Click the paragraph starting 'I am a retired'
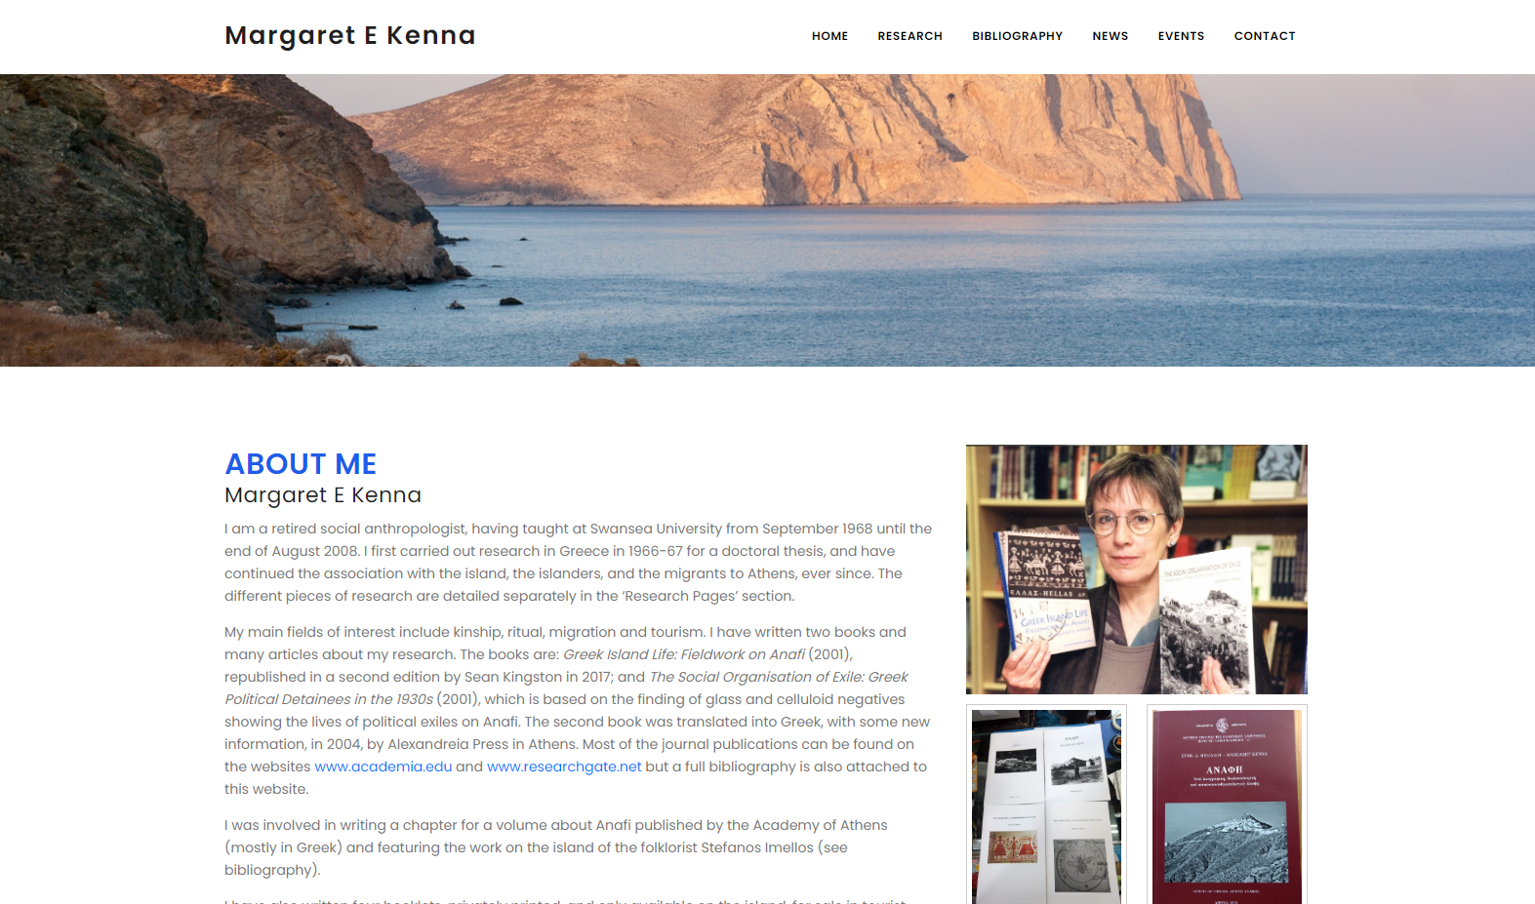This screenshot has height=904, width=1535. point(579,563)
